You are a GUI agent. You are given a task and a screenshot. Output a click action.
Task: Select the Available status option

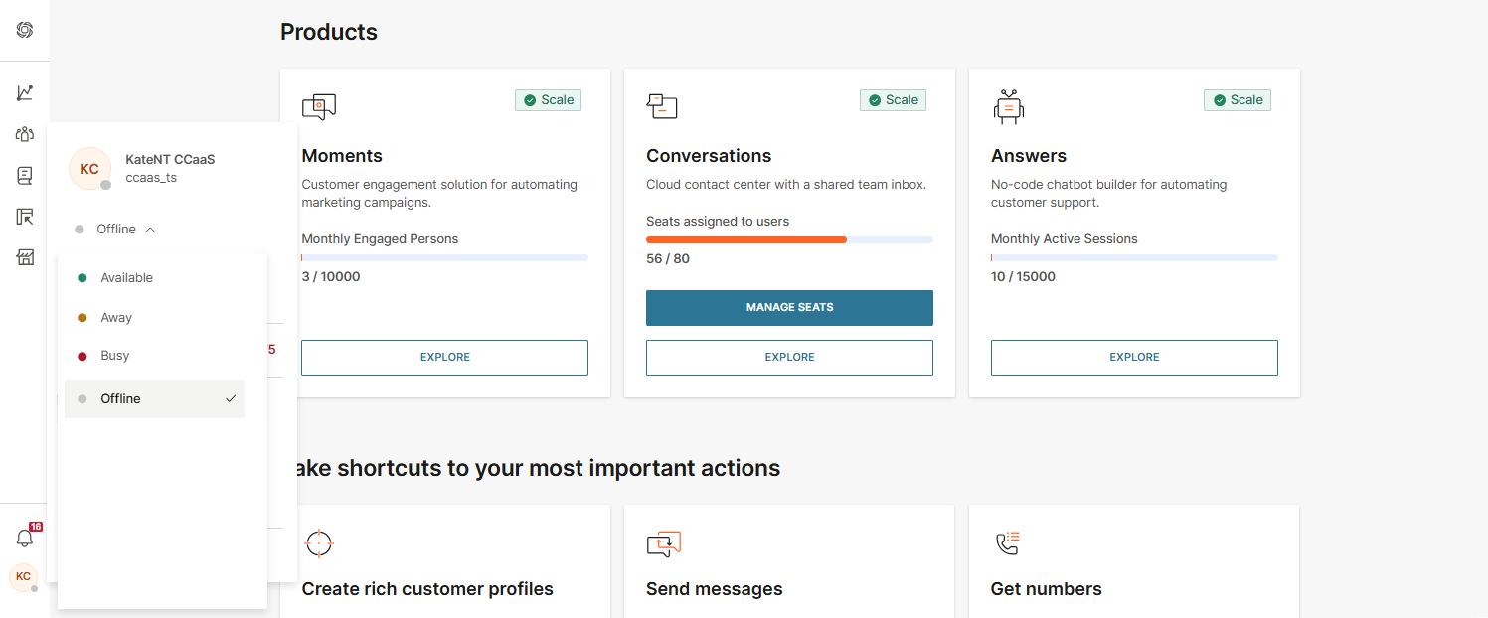pyautogui.click(x=126, y=277)
